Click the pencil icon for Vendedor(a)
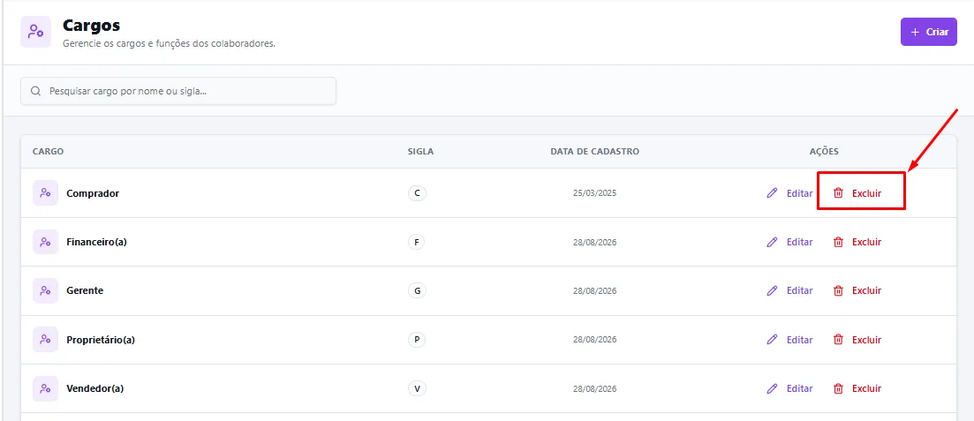Screen dimensions: 974x421 (772, 388)
